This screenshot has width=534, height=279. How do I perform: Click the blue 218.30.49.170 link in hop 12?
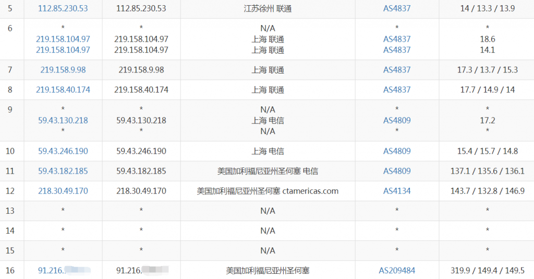pos(63,191)
